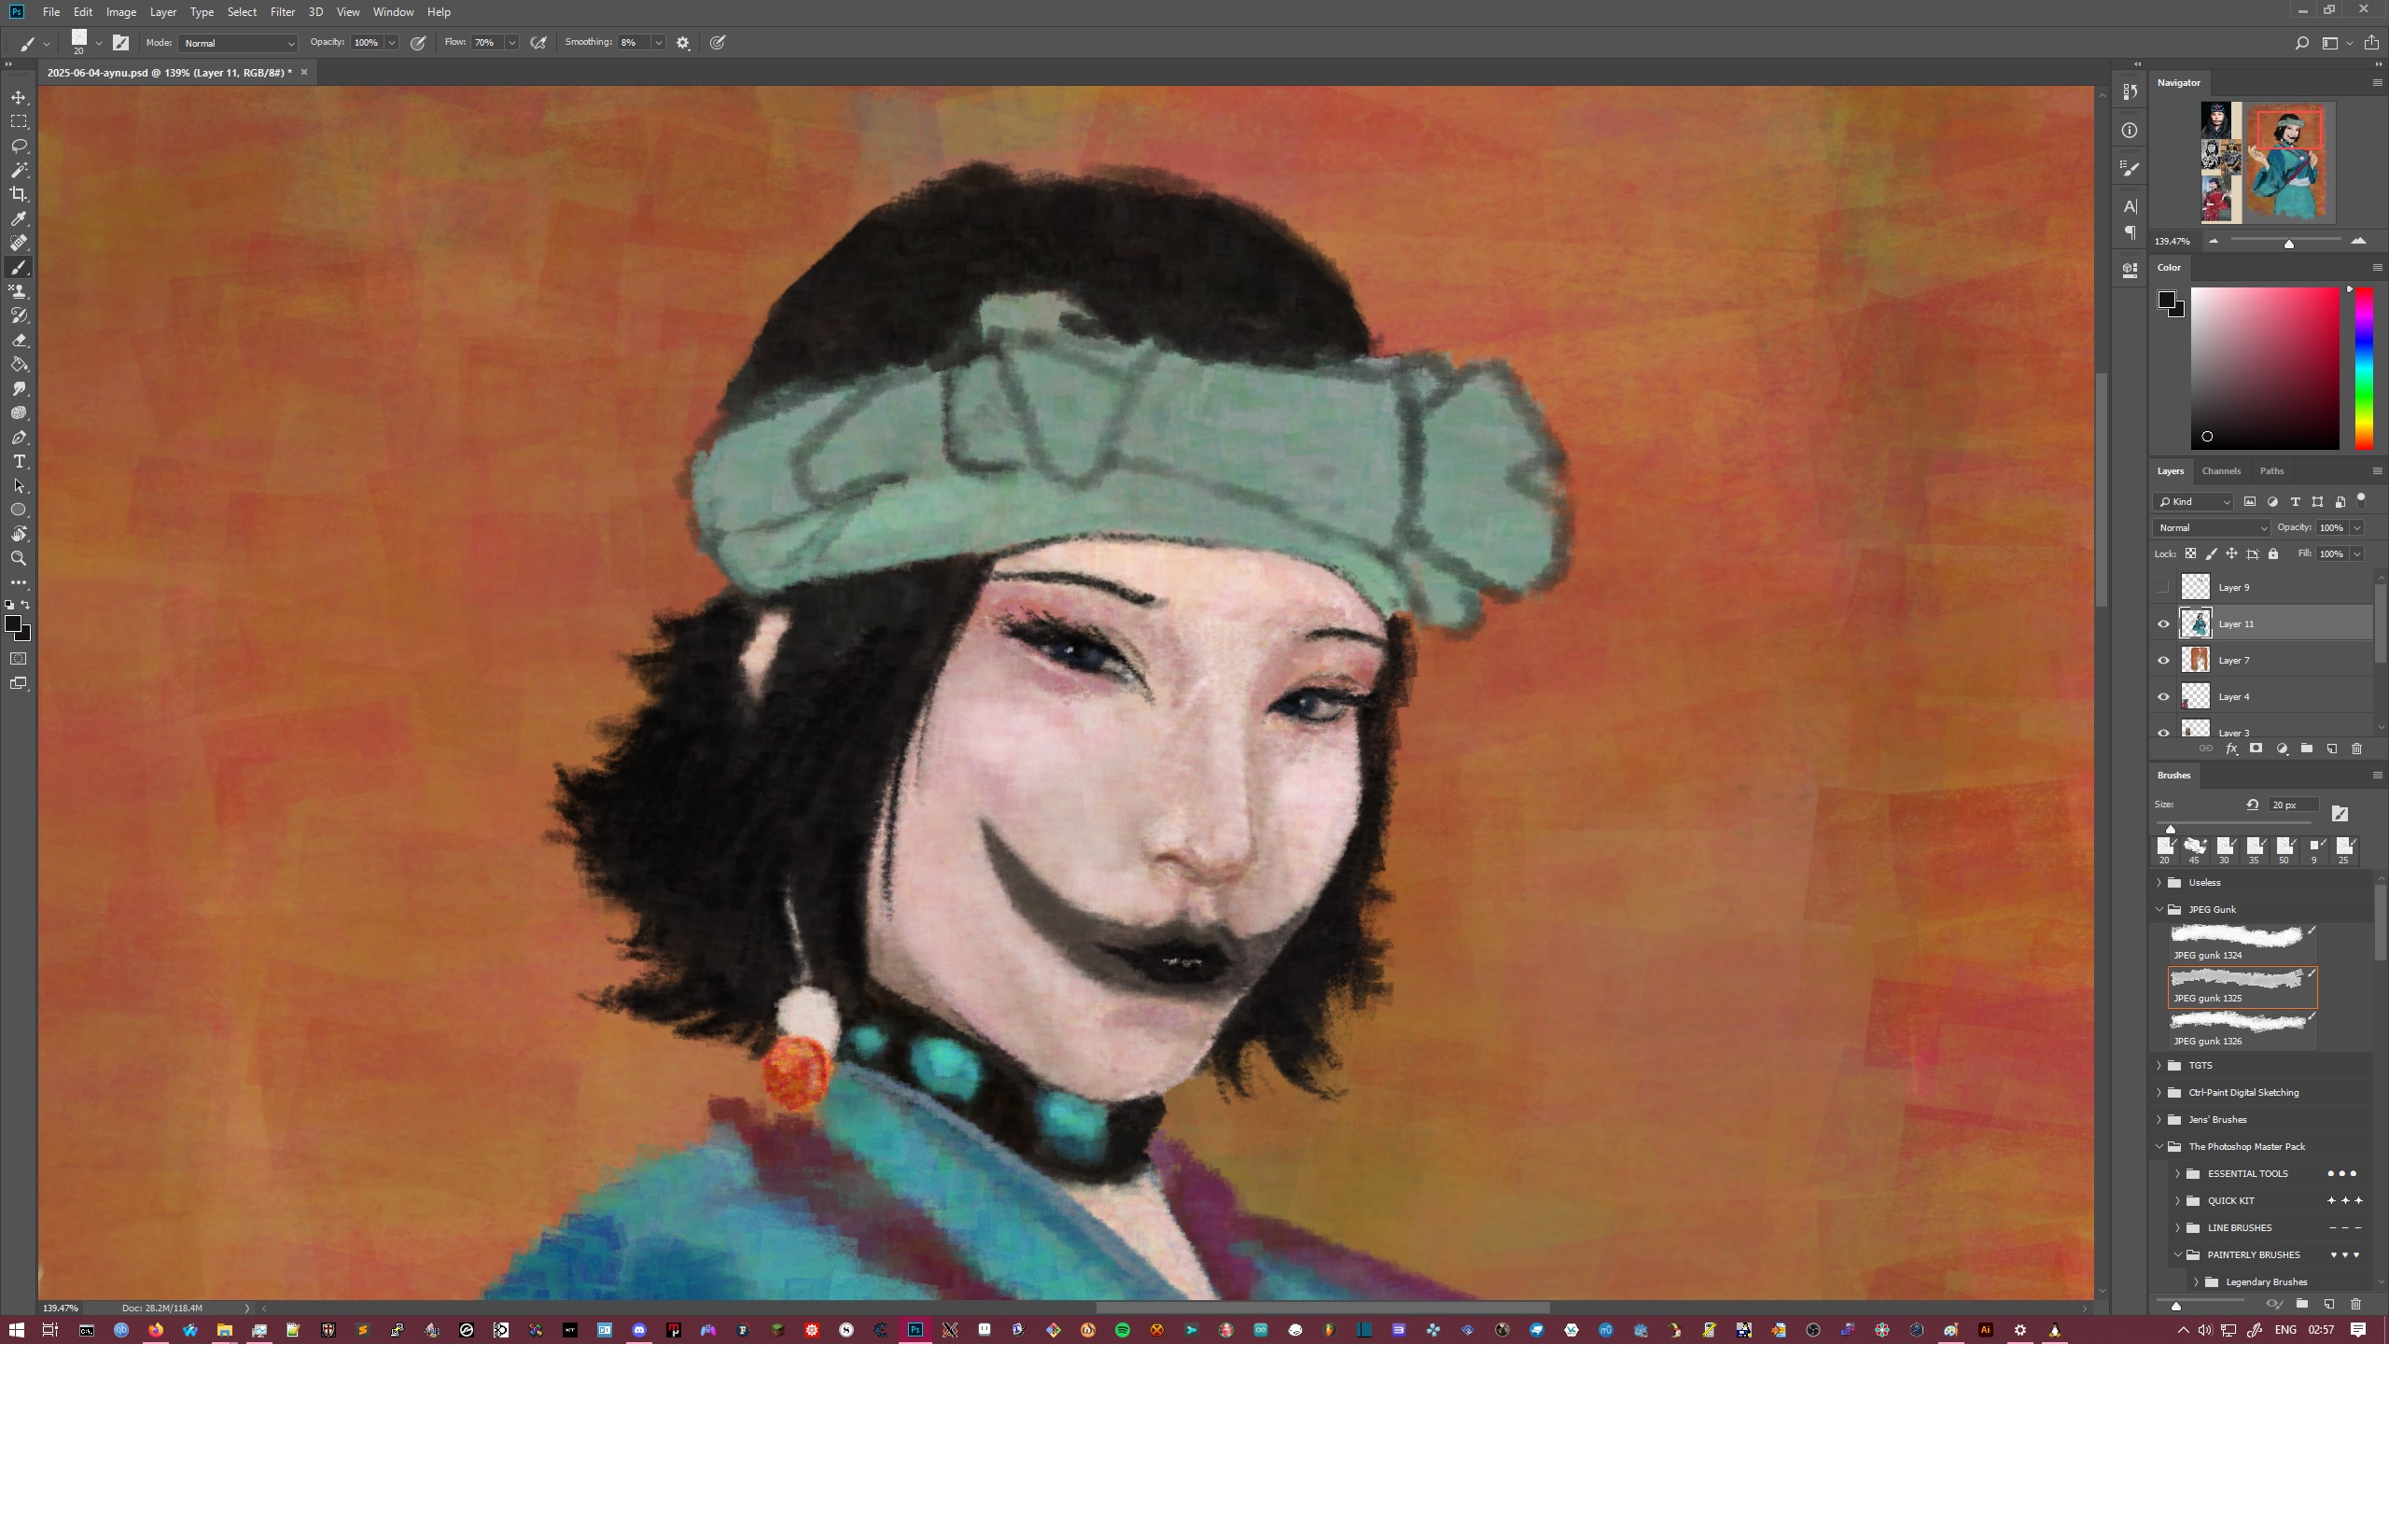This screenshot has height=1540, width=2389.
Task: Select the Ellipse shape tool
Action: point(19,510)
